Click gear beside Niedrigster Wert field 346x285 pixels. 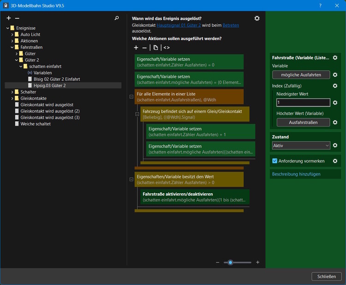[x=335, y=102]
